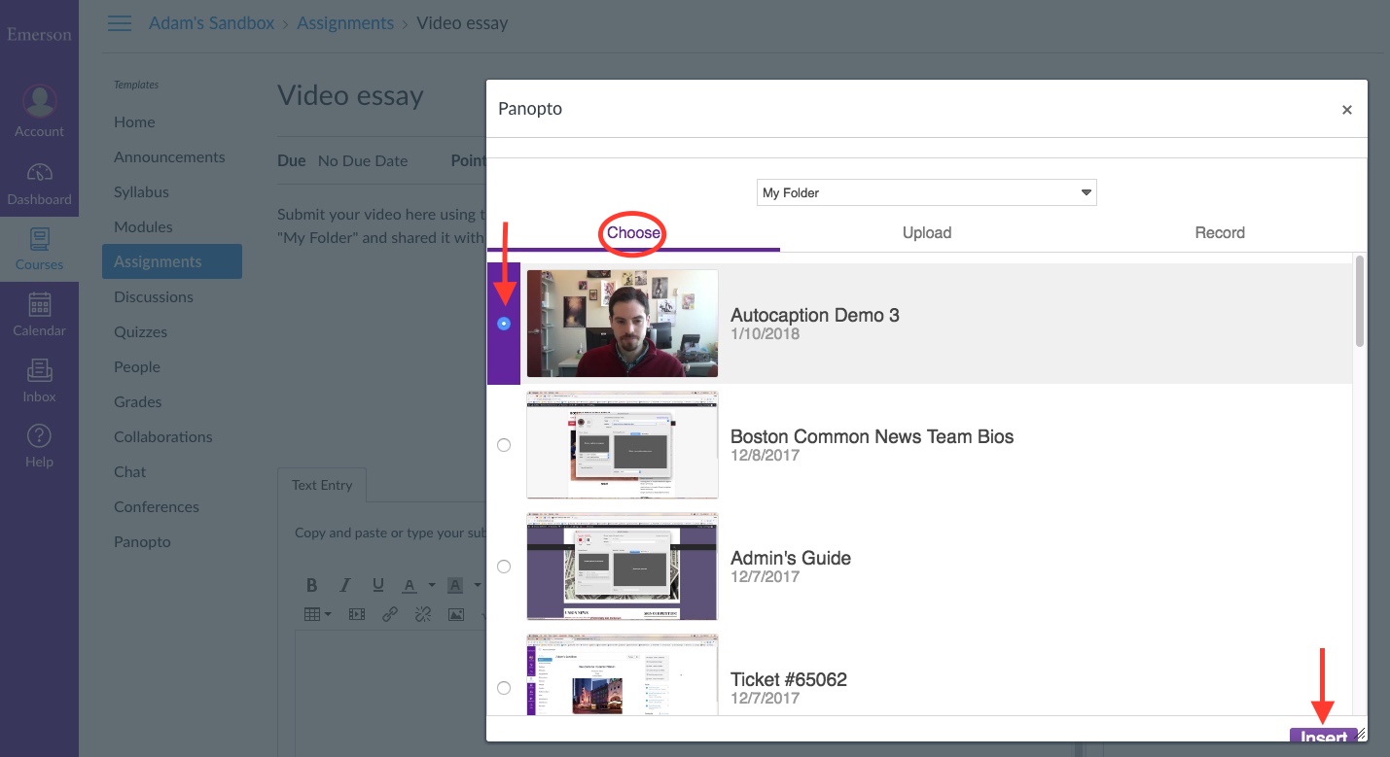This screenshot has height=757, width=1390.
Task: Click the insert media filmstrip icon
Action: (x=356, y=614)
